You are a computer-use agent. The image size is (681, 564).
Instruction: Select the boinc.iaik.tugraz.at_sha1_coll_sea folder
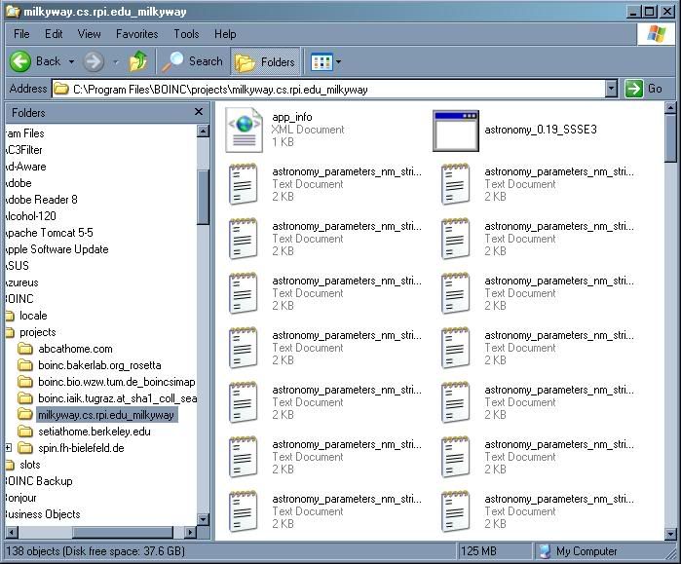pyautogui.click(x=117, y=398)
